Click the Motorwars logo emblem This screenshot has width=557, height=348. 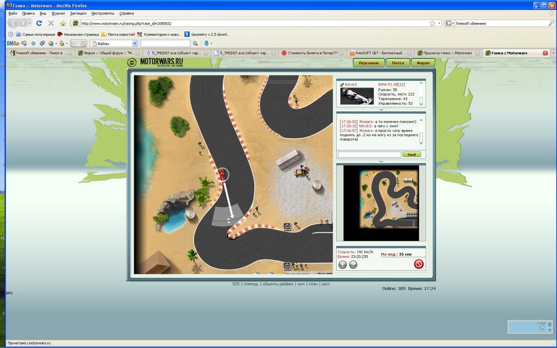pos(132,62)
